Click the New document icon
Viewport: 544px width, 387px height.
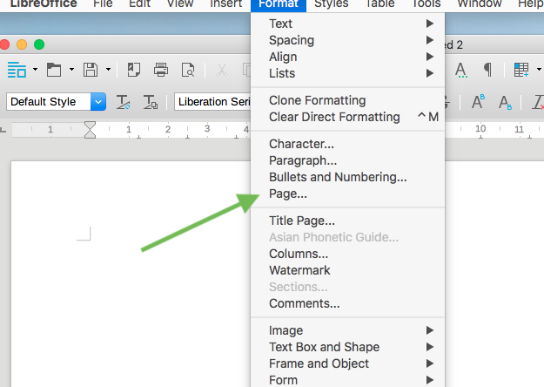17,70
